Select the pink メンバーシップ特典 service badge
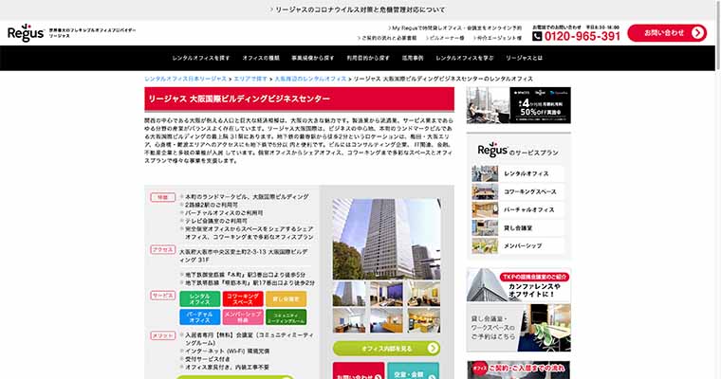Screen dimensions: 721x379 243,316
